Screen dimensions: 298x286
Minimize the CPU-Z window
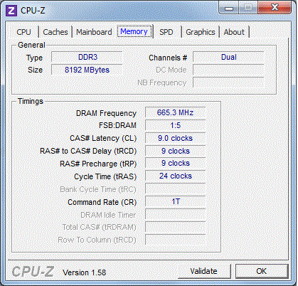(x=228, y=9)
